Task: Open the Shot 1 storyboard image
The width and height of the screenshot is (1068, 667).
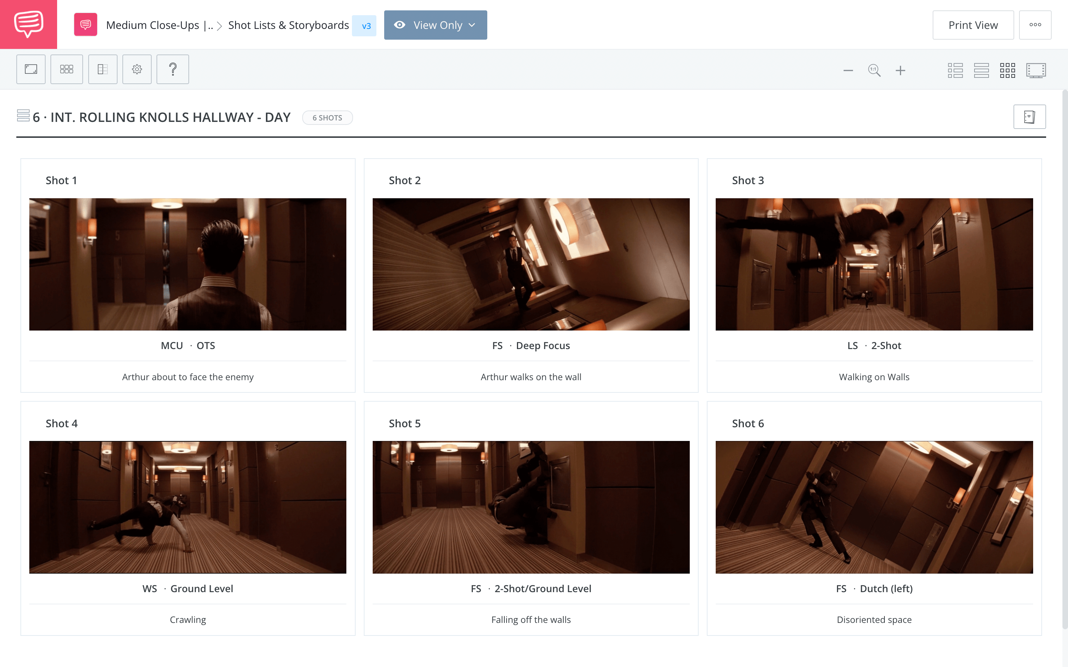Action: 188,264
